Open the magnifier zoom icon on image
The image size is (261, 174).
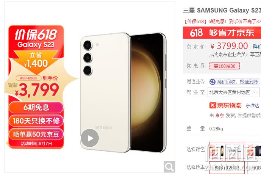tap(169, 167)
